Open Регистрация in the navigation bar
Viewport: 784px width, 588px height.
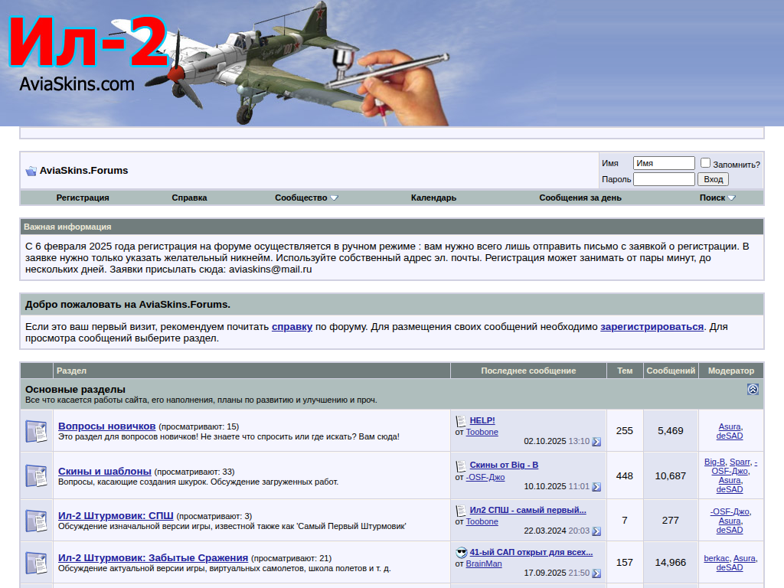pos(83,198)
